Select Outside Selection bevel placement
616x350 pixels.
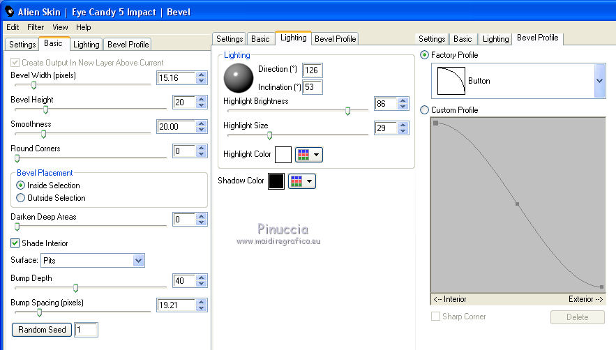pyautogui.click(x=20, y=198)
